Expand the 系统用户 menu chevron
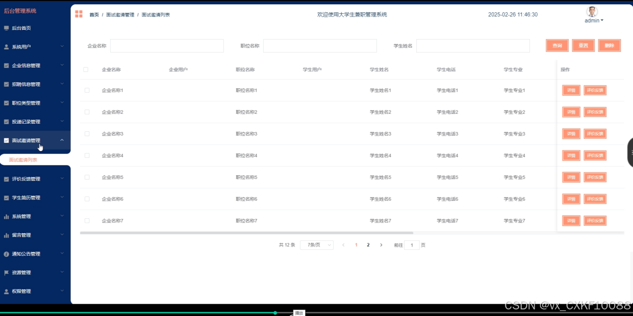 62,46
